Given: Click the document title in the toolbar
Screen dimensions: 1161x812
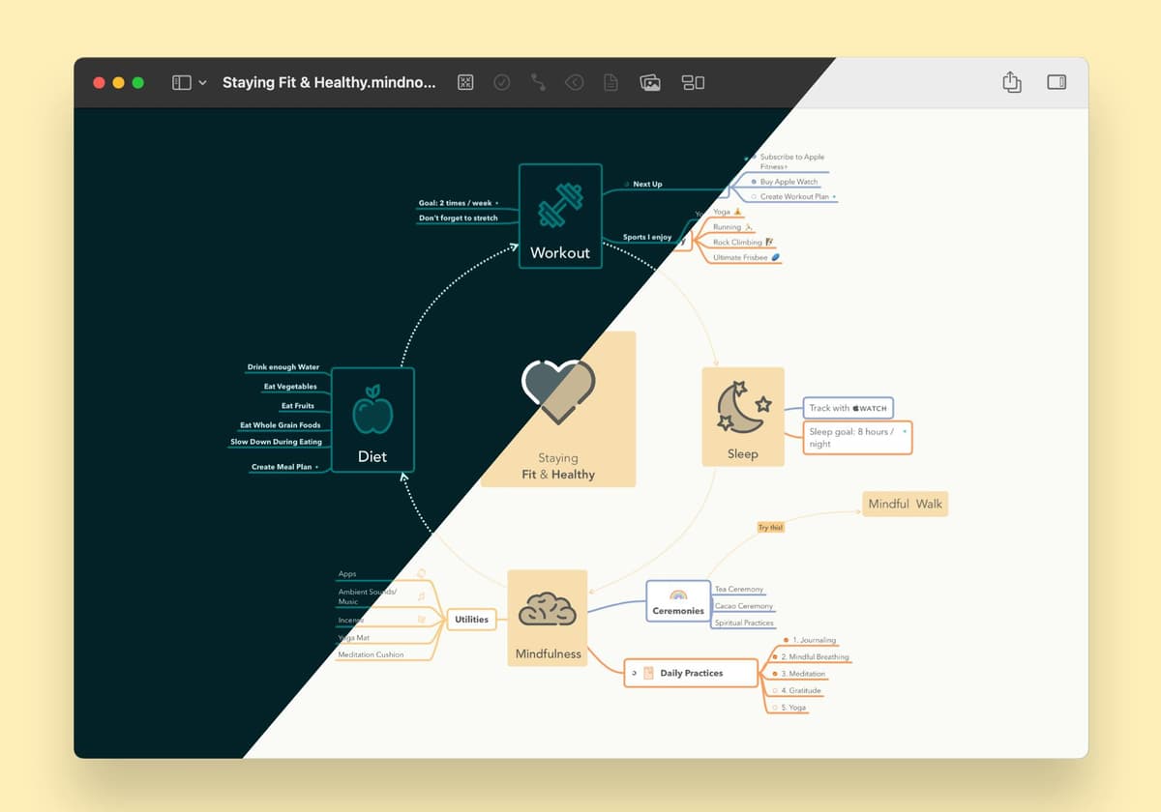Looking at the screenshot, I should tap(329, 83).
